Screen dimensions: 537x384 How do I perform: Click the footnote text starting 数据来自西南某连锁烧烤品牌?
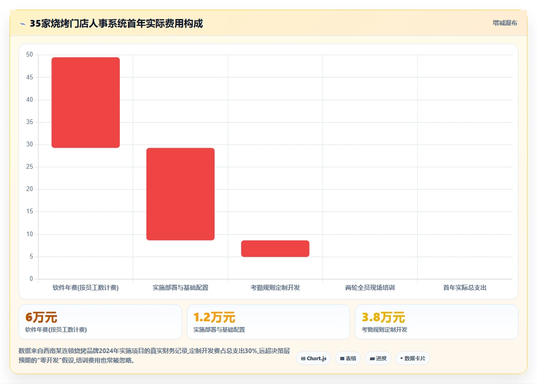(154, 355)
